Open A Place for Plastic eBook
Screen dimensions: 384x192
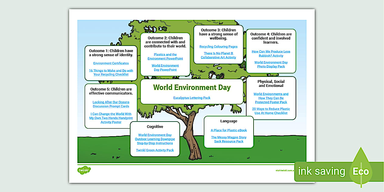tap(229, 130)
